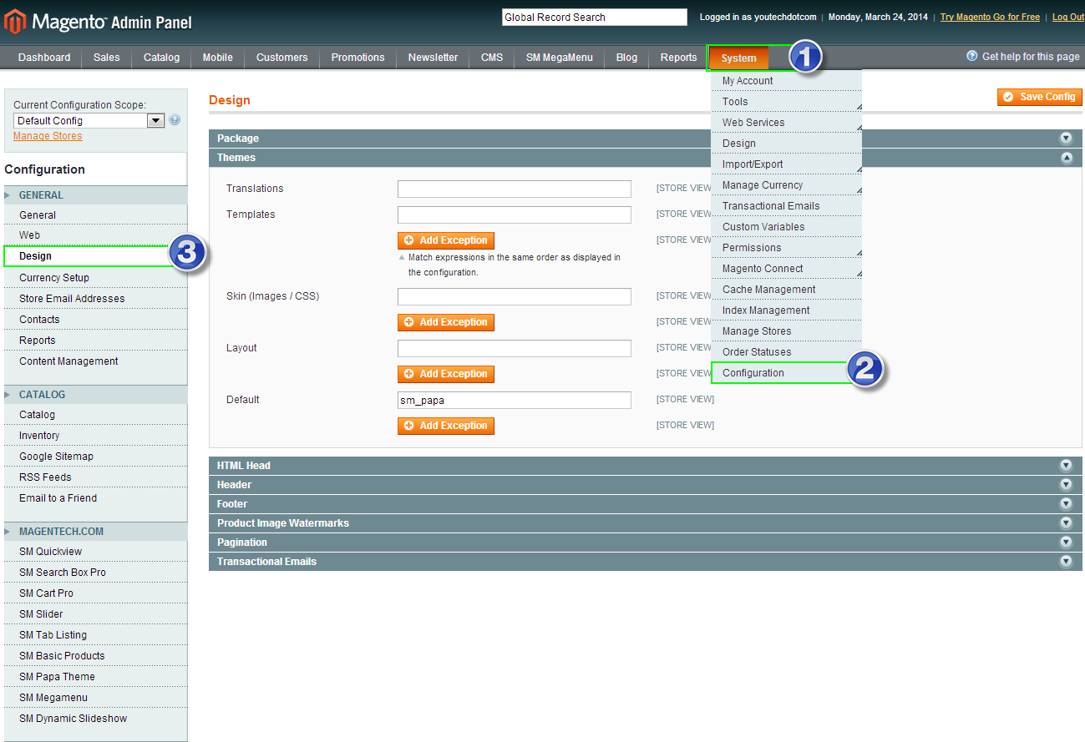1085x742 pixels.
Task: Expand the Package section arrow
Action: point(1066,139)
